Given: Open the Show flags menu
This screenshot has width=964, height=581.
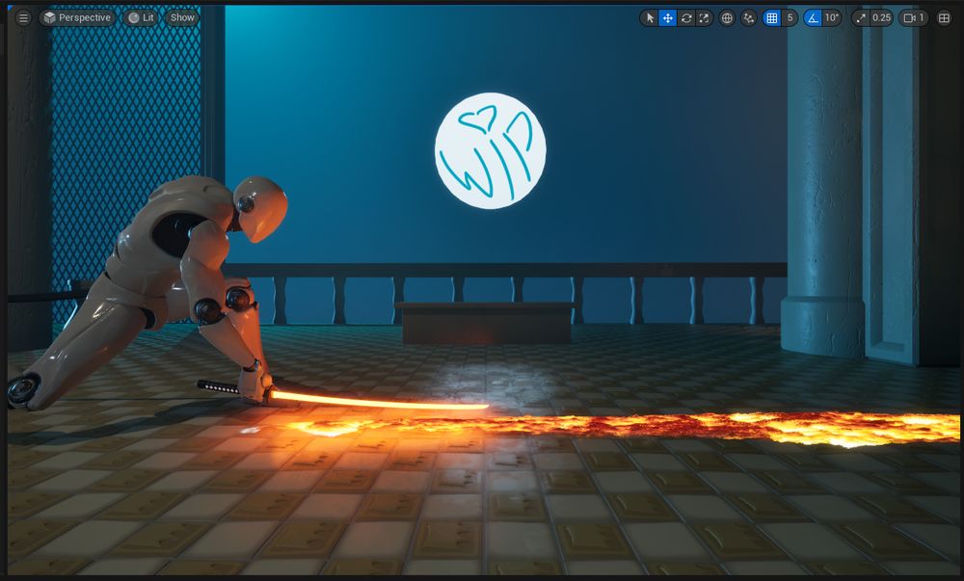Looking at the screenshot, I should tap(182, 17).
